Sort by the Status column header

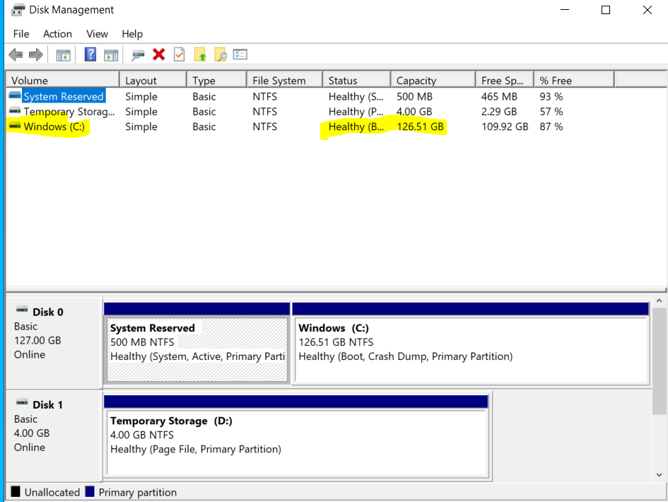356,80
